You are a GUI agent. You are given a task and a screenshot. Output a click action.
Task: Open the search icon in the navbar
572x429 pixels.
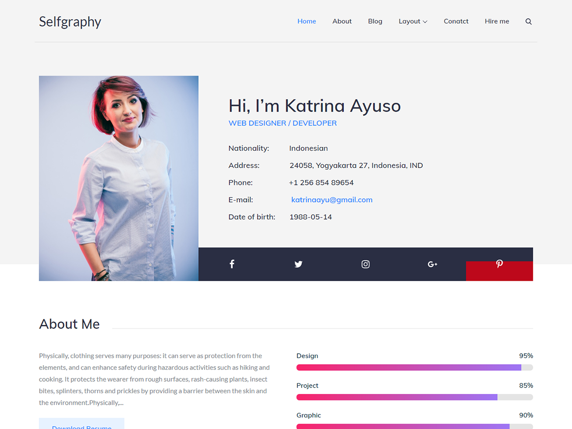pyautogui.click(x=528, y=21)
